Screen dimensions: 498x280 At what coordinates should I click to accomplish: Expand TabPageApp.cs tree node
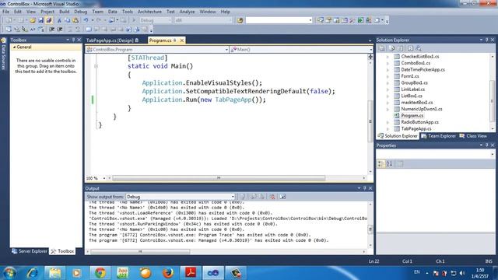click(x=388, y=128)
